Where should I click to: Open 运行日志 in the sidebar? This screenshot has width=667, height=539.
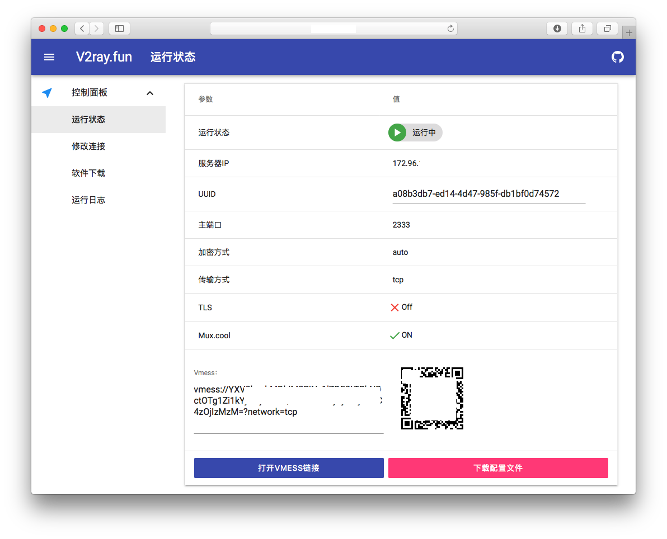coord(98,200)
